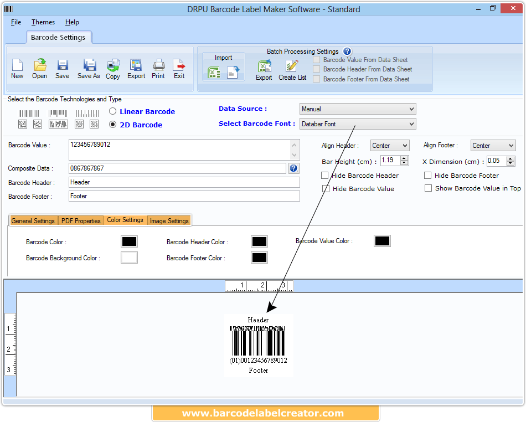Check Hide Barcode Value

326,189
